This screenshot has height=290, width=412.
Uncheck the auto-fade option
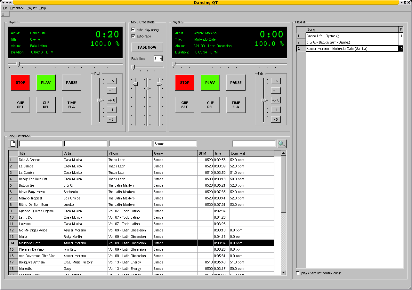coord(133,36)
